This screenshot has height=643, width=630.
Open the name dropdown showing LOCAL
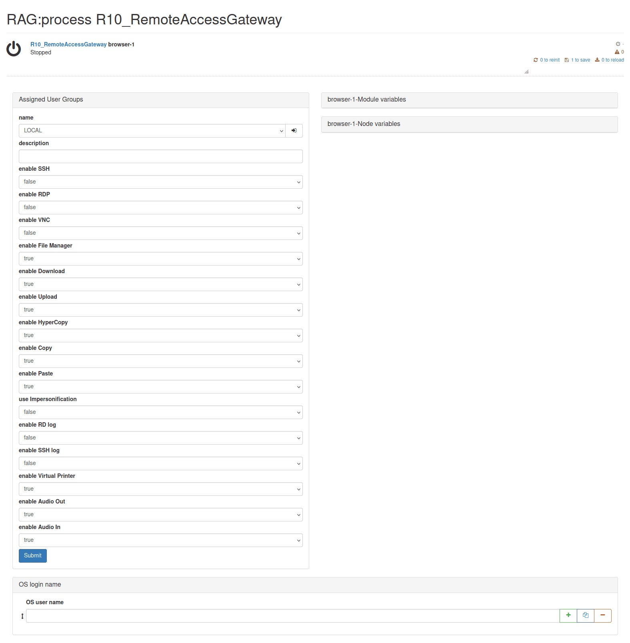click(152, 131)
